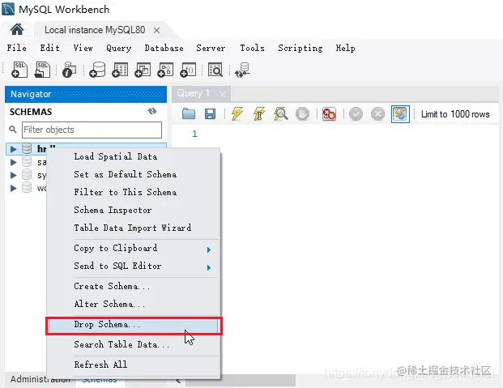The width and height of the screenshot is (503, 388).
Task: Open Copy to Clipboard submenu arrow
Action: coord(209,249)
